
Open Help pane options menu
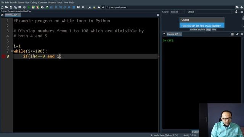pos(242,12)
